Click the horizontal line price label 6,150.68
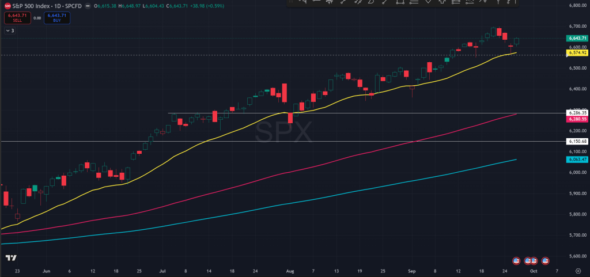This screenshot has width=590, height=277. (x=577, y=141)
